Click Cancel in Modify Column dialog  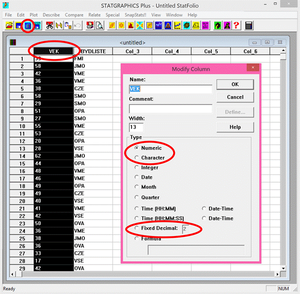click(x=235, y=97)
